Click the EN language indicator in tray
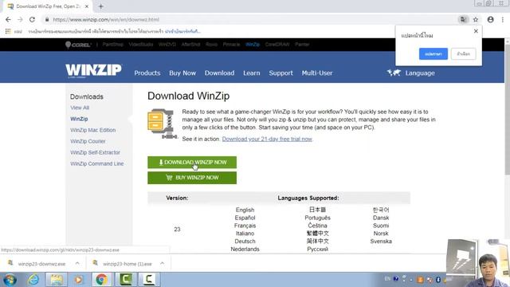 [387, 279]
